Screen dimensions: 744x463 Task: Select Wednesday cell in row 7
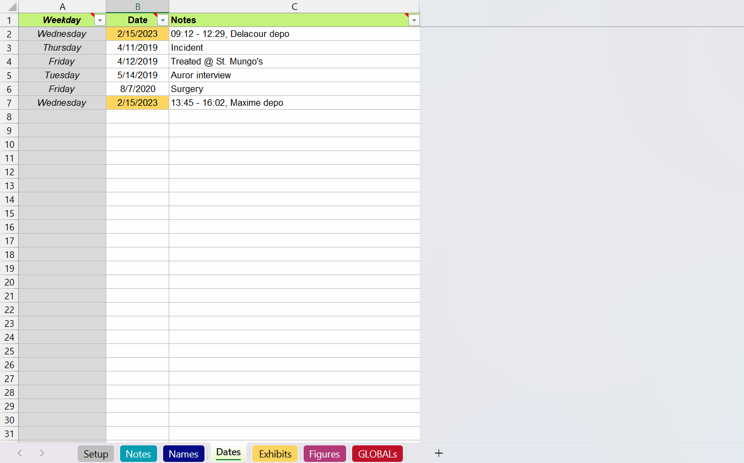(62, 103)
